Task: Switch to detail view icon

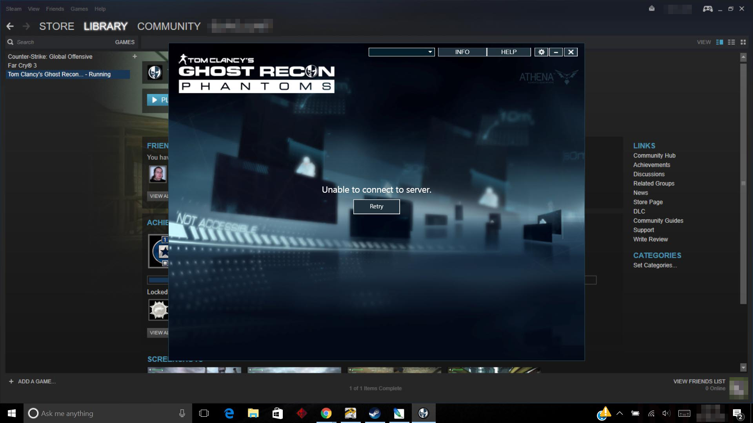Action: (719, 42)
